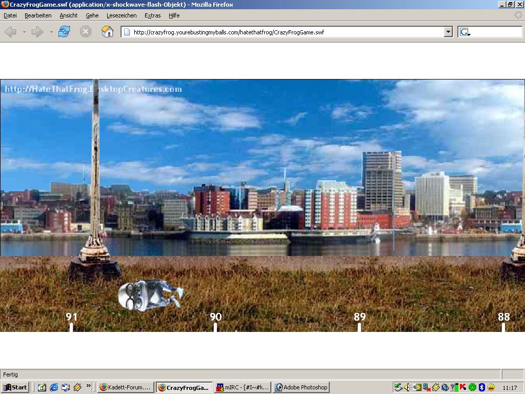Open the forward history dropdown arrow
Screen dimensions: 525x394
pos(51,32)
